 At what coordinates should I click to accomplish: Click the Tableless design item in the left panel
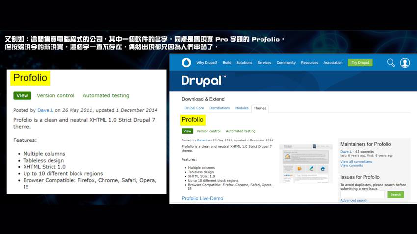[x=43, y=160]
